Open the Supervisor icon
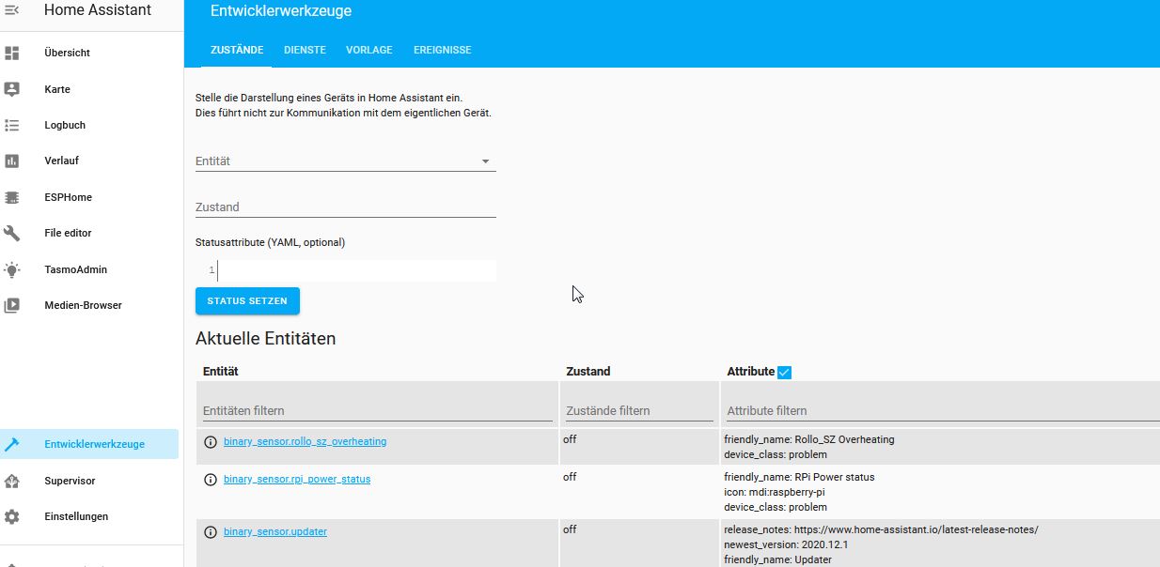The width and height of the screenshot is (1160, 567). click(x=12, y=481)
